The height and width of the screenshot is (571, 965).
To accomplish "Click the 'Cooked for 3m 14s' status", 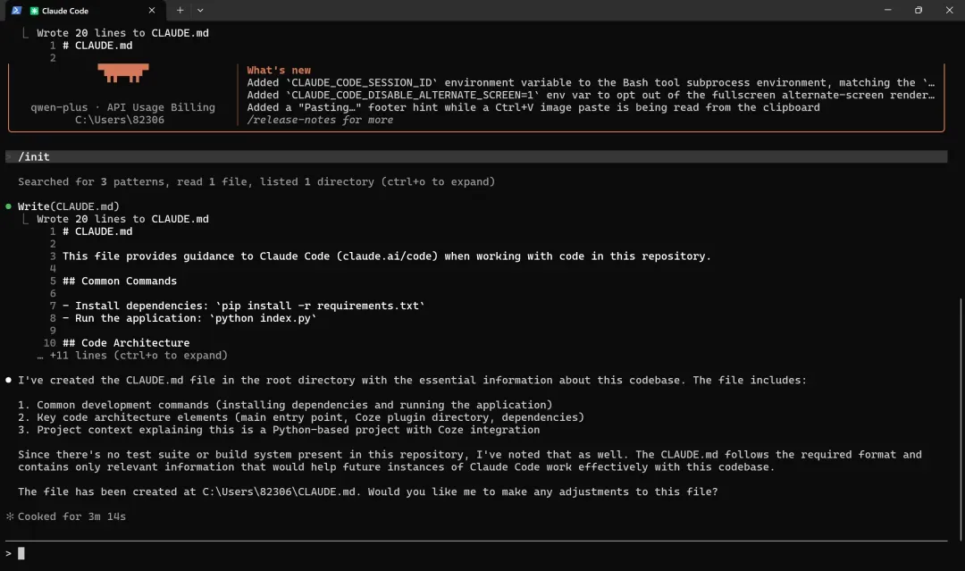I will click(x=71, y=516).
